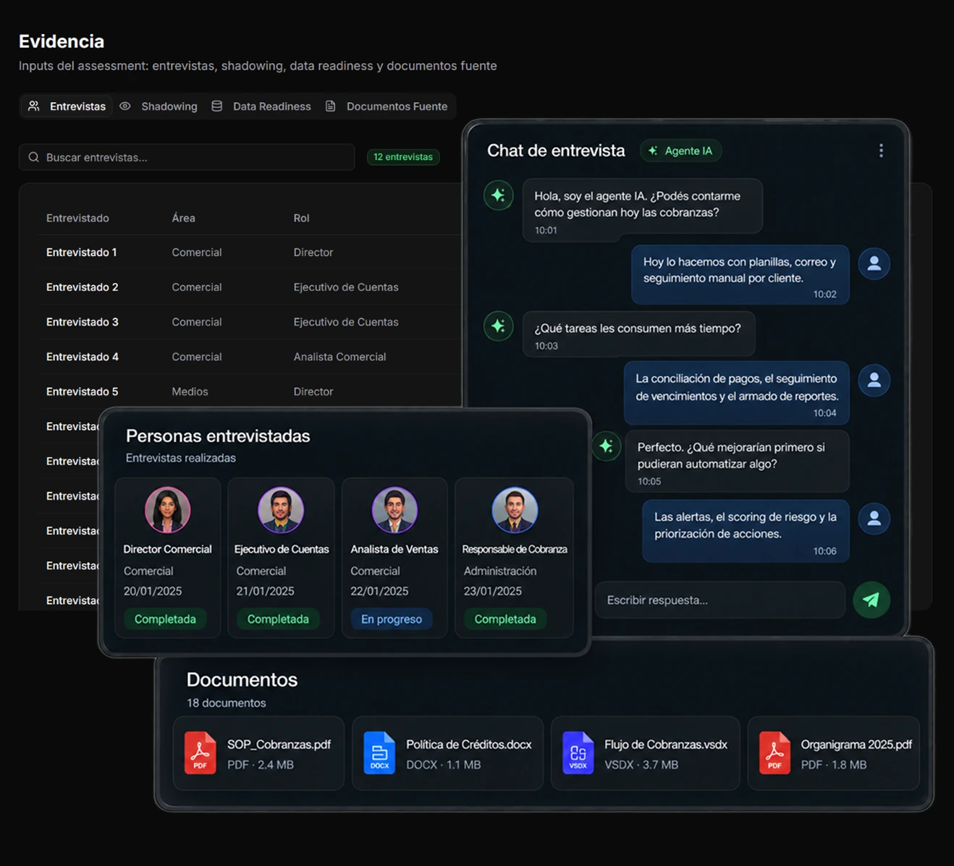The image size is (954, 866).
Task: Select the Entrevistas tab
Action: (x=67, y=106)
